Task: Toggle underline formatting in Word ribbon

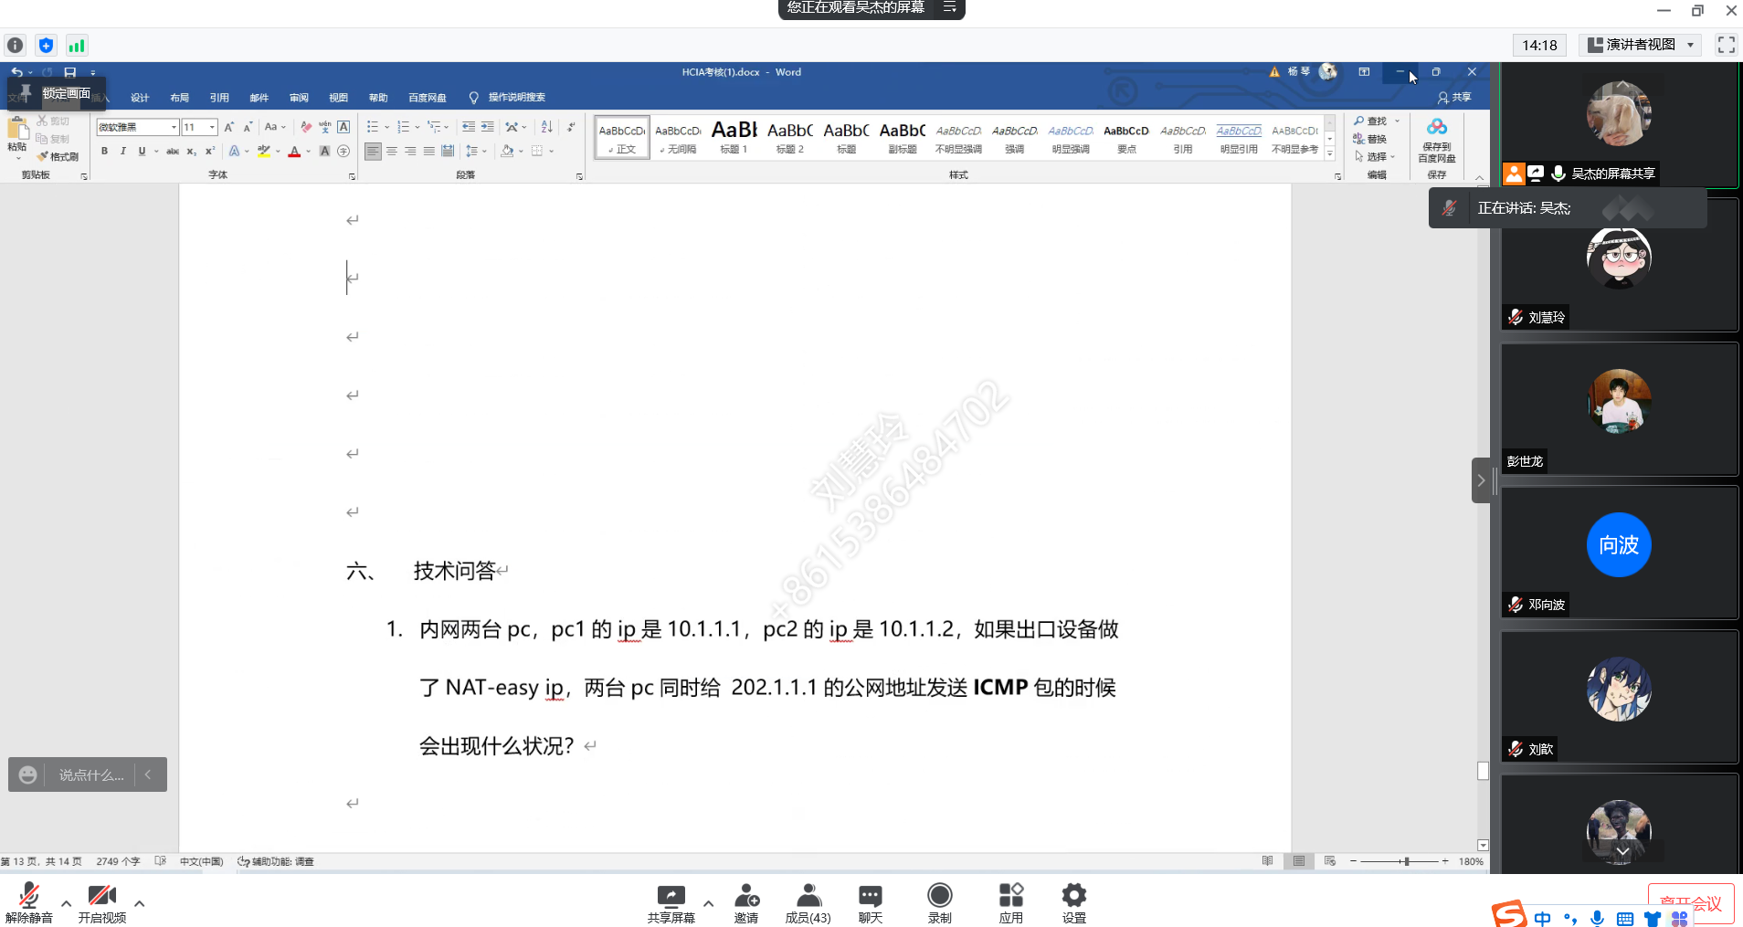Action: coord(142,152)
